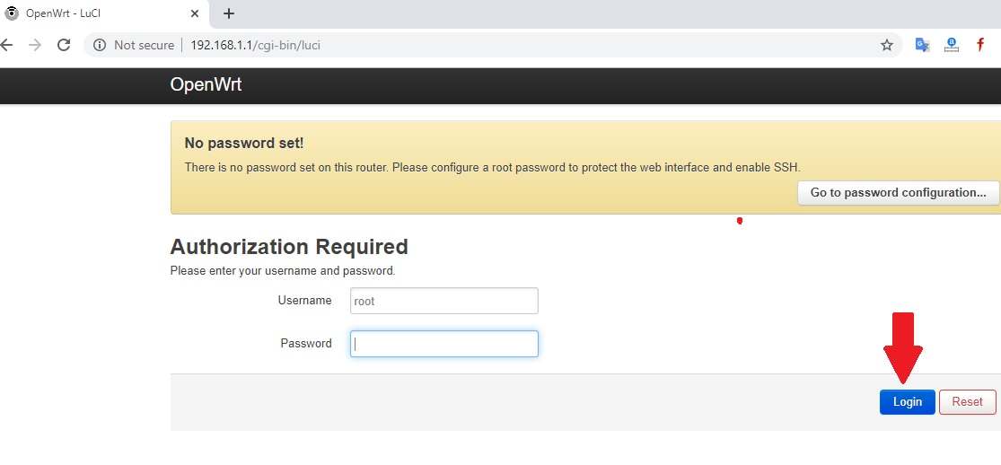Select the OpenWrt - LuCI tab
This screenshot has width=1001, height=465.
(99, 13)
